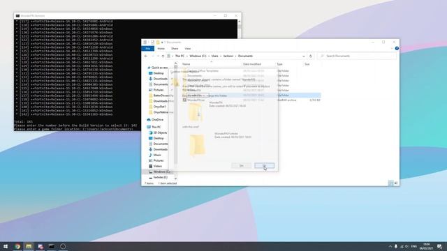Click the 6,743 KB size cell
447x251 pixels.
pos(315,100)
